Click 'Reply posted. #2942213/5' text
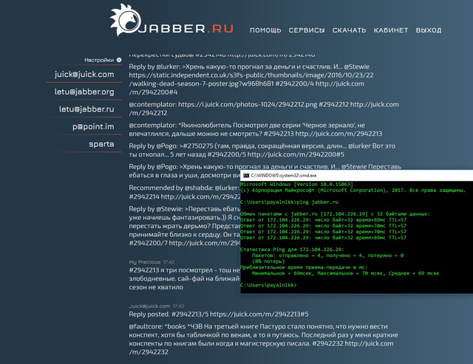This screenshot has height=364, width=473. (x=169, y=314)
